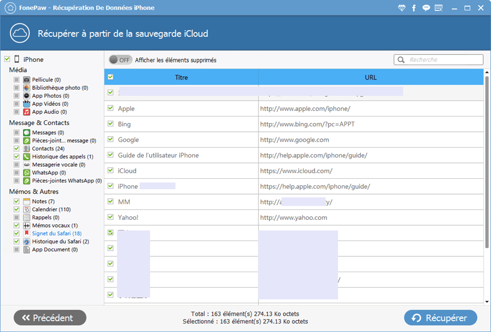
Task: Select the App Photos icon
Action: click(27, 96)
